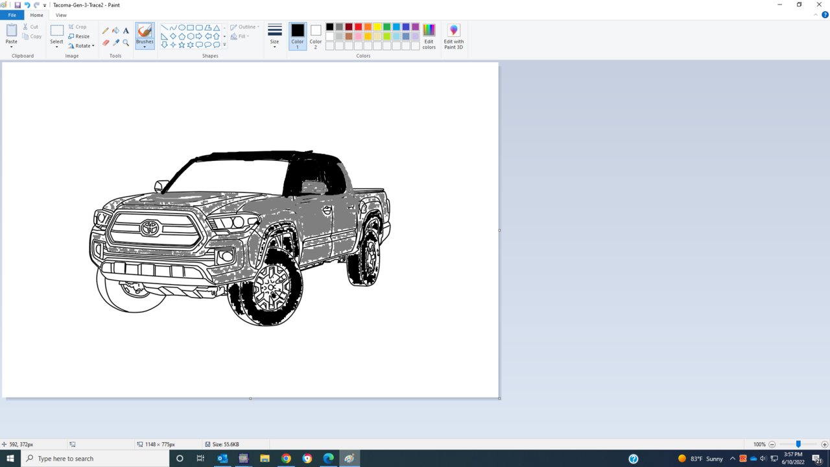The width and height of the screenshot is (830, 467).
Task: Choose the Curve shape
Action: point(173,28)
